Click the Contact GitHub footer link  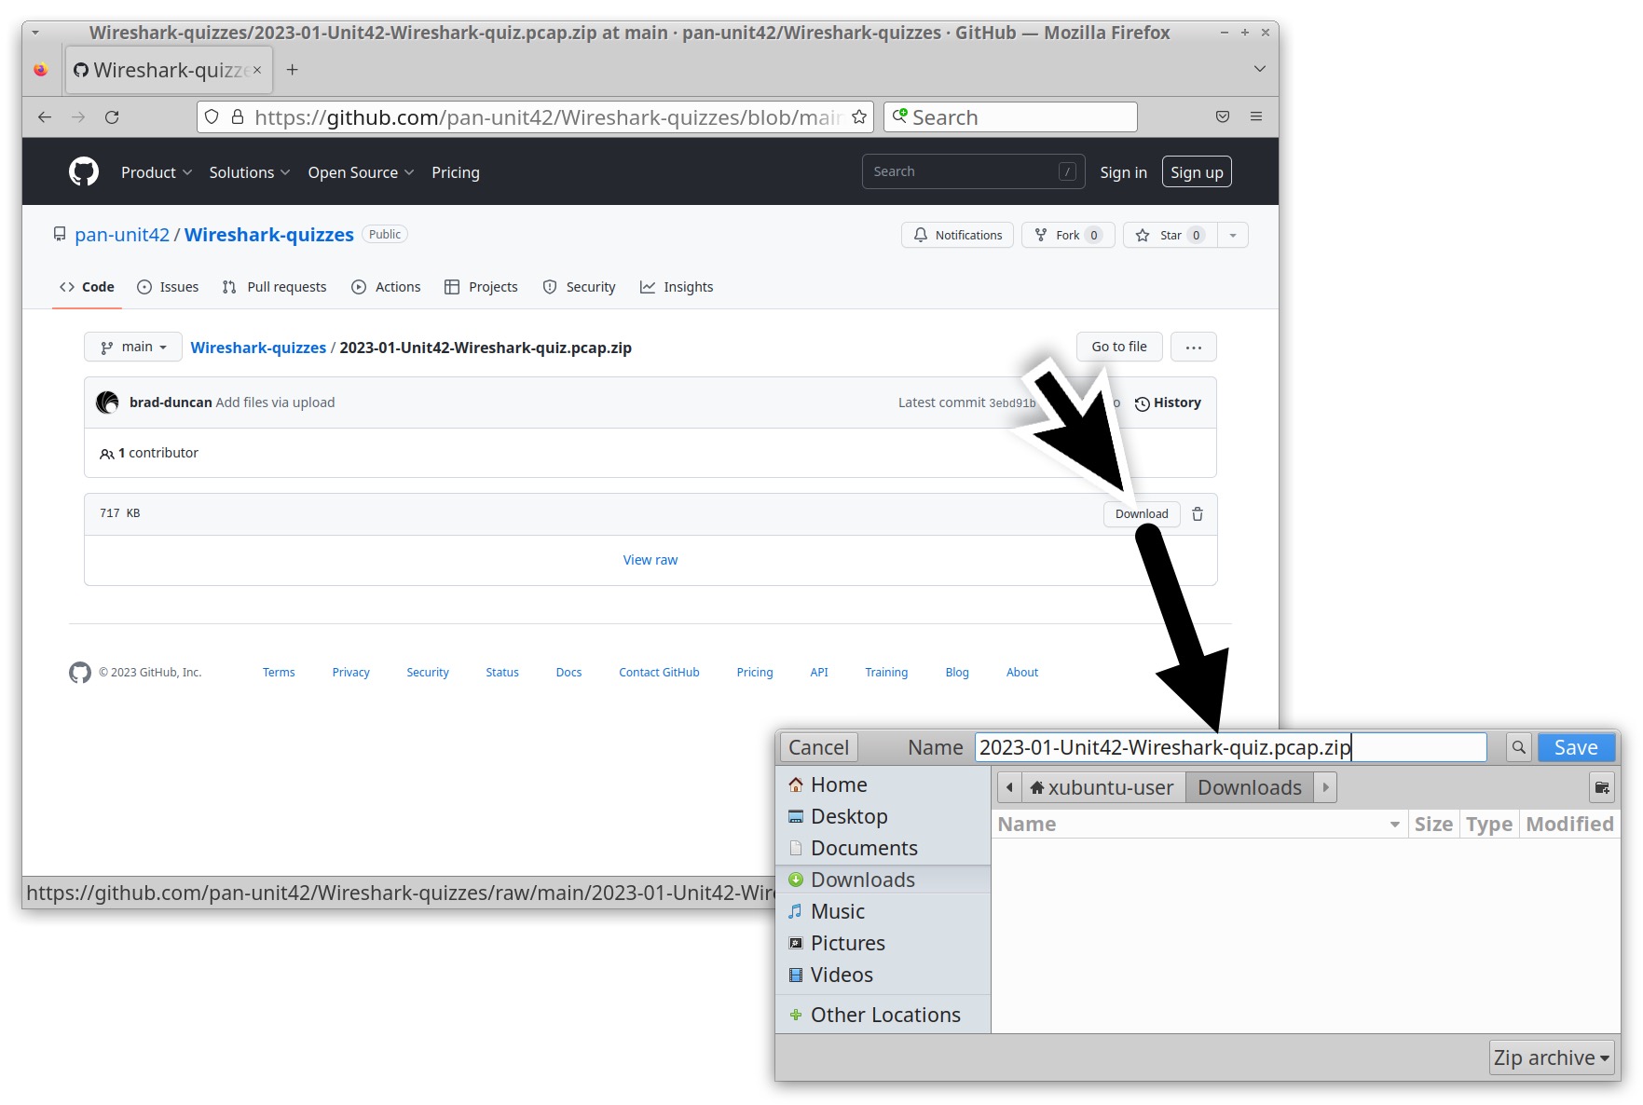[x=659, y=673]
